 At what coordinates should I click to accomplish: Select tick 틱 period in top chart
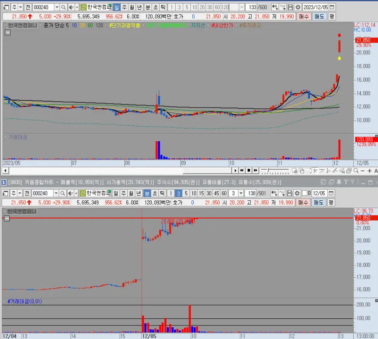coord(163,7)
